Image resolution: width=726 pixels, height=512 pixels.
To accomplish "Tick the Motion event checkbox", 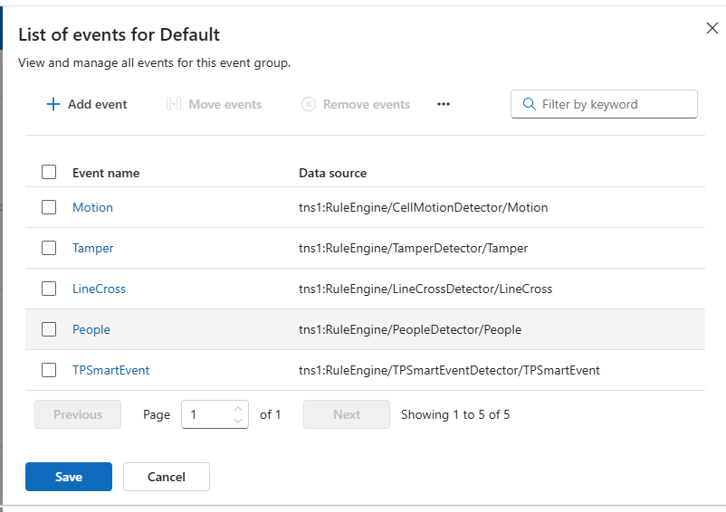I will click(49, 207).
